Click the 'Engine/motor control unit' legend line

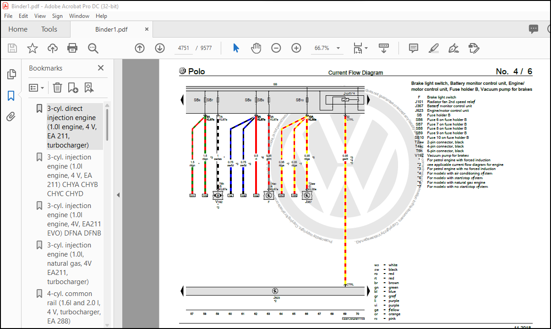[448, 110]
